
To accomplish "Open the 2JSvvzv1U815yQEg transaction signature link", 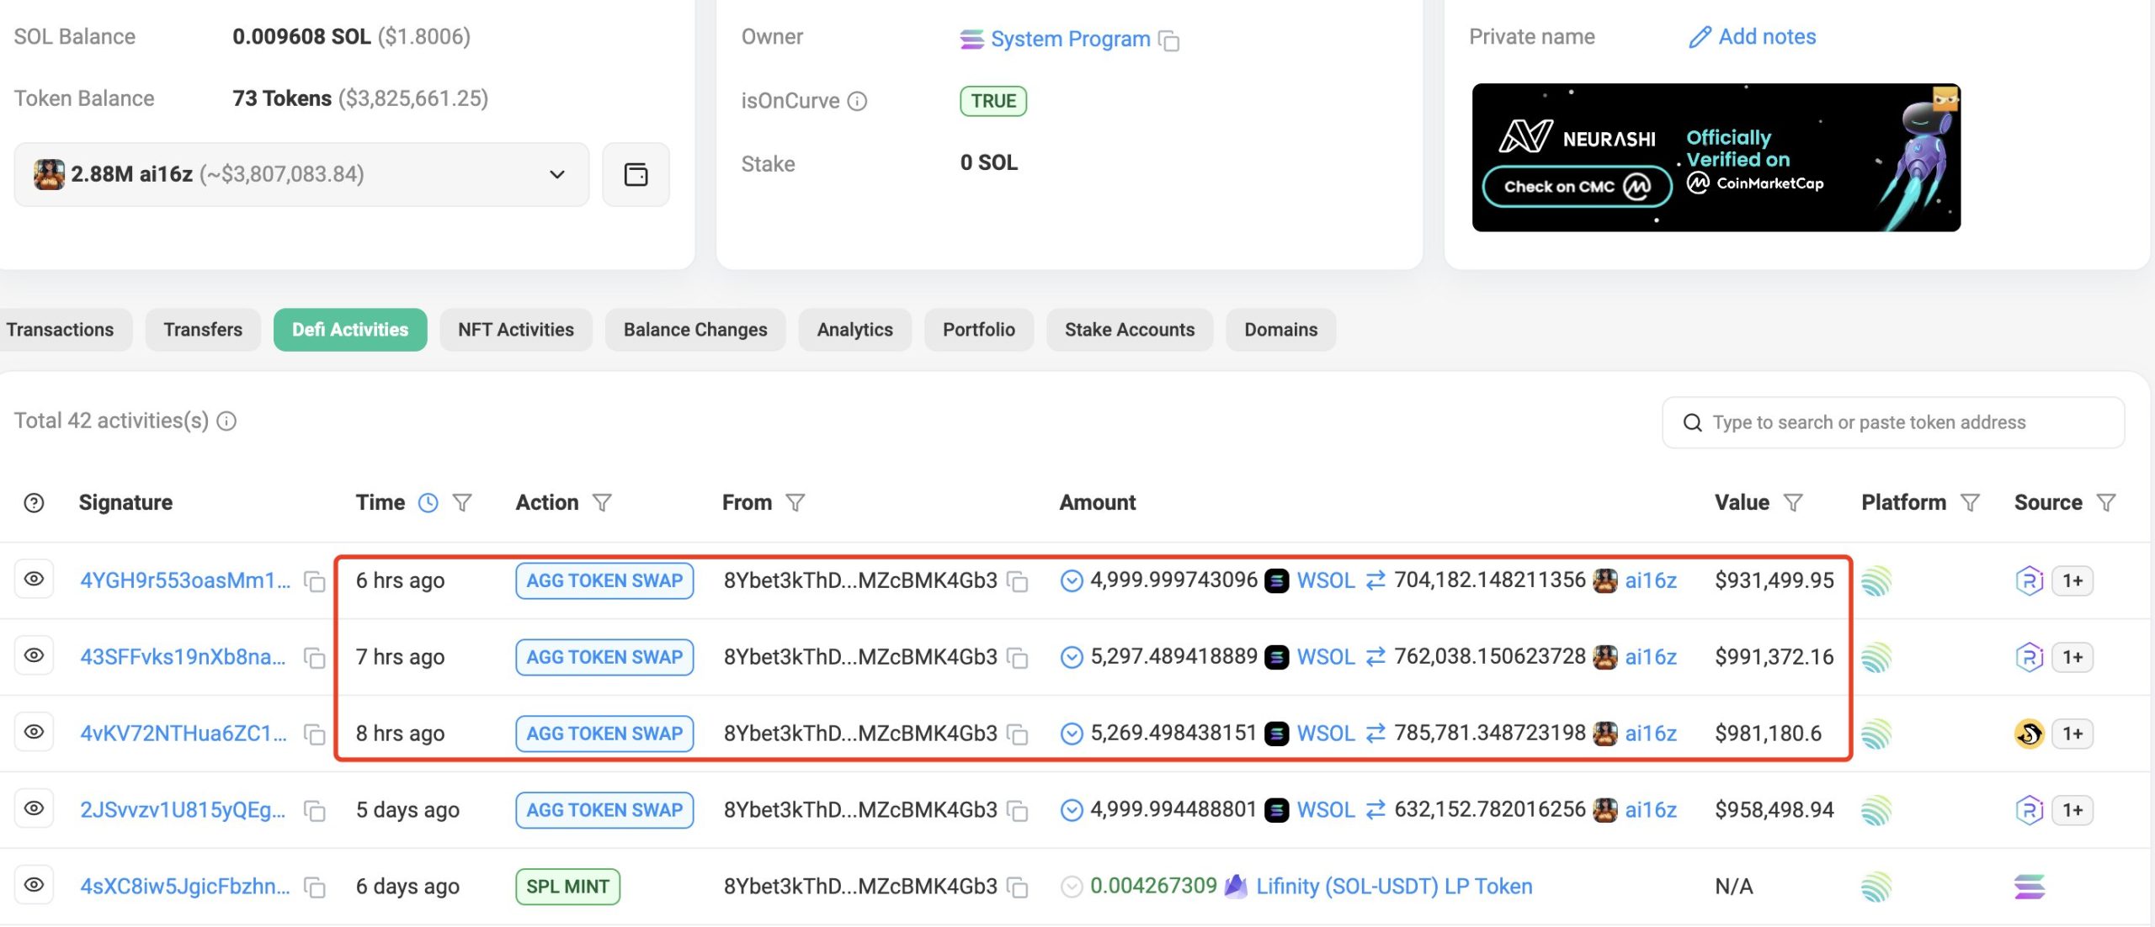I will point(183,810).
